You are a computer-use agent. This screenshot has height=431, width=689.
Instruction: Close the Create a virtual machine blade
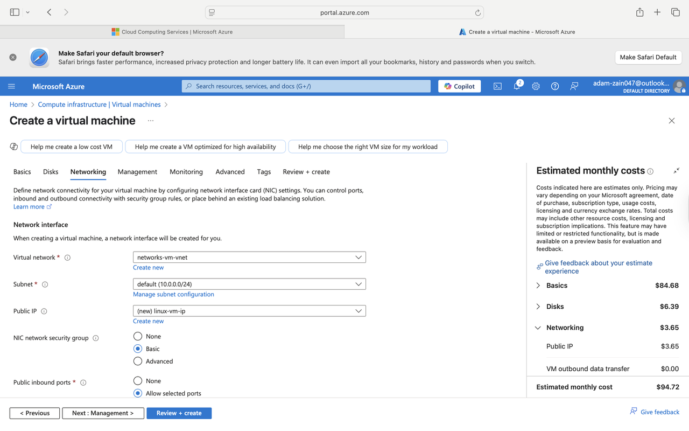pos(672,121)
